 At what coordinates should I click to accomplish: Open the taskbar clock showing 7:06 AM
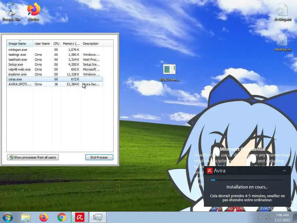282,217
